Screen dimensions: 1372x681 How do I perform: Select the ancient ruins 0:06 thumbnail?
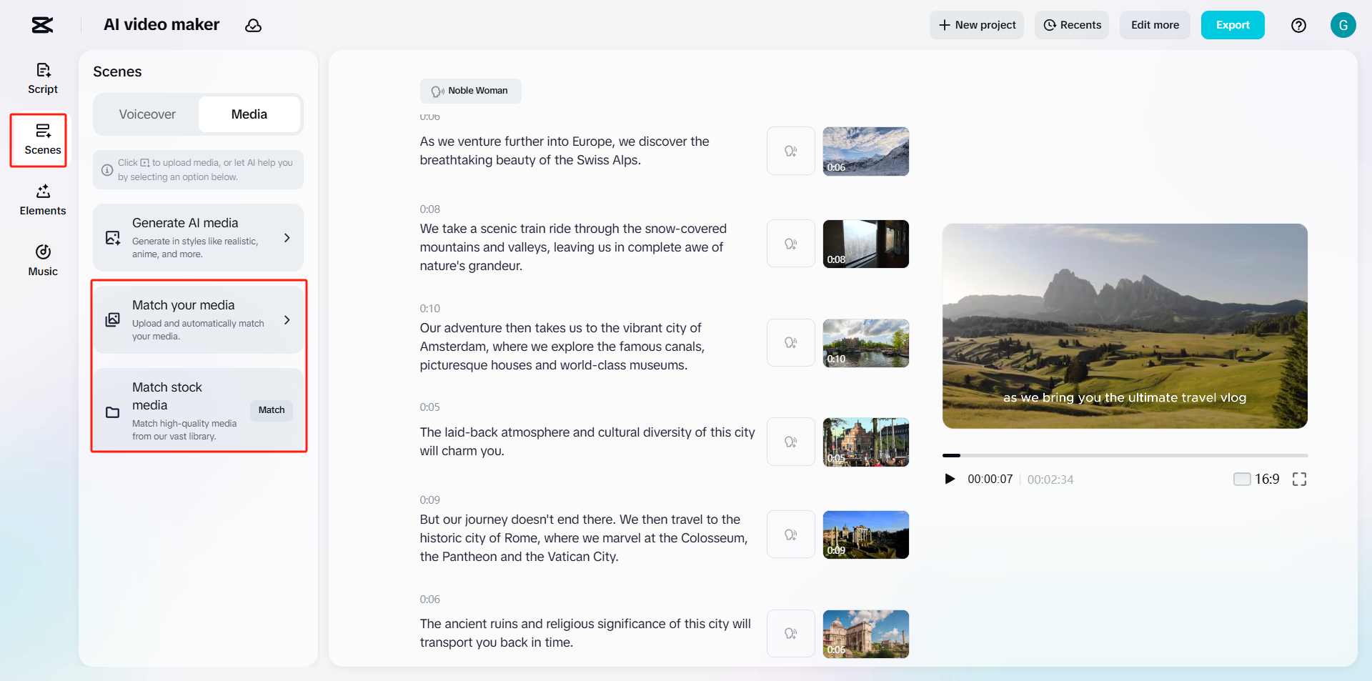[x=866, y=634]
